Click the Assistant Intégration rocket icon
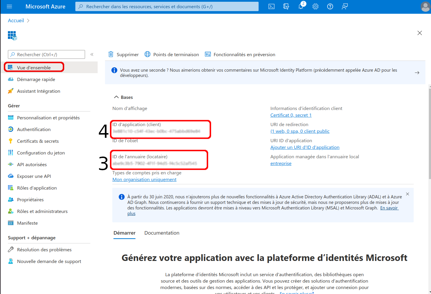This screenshot has height=294, width=431. click(x=11, y=91)
